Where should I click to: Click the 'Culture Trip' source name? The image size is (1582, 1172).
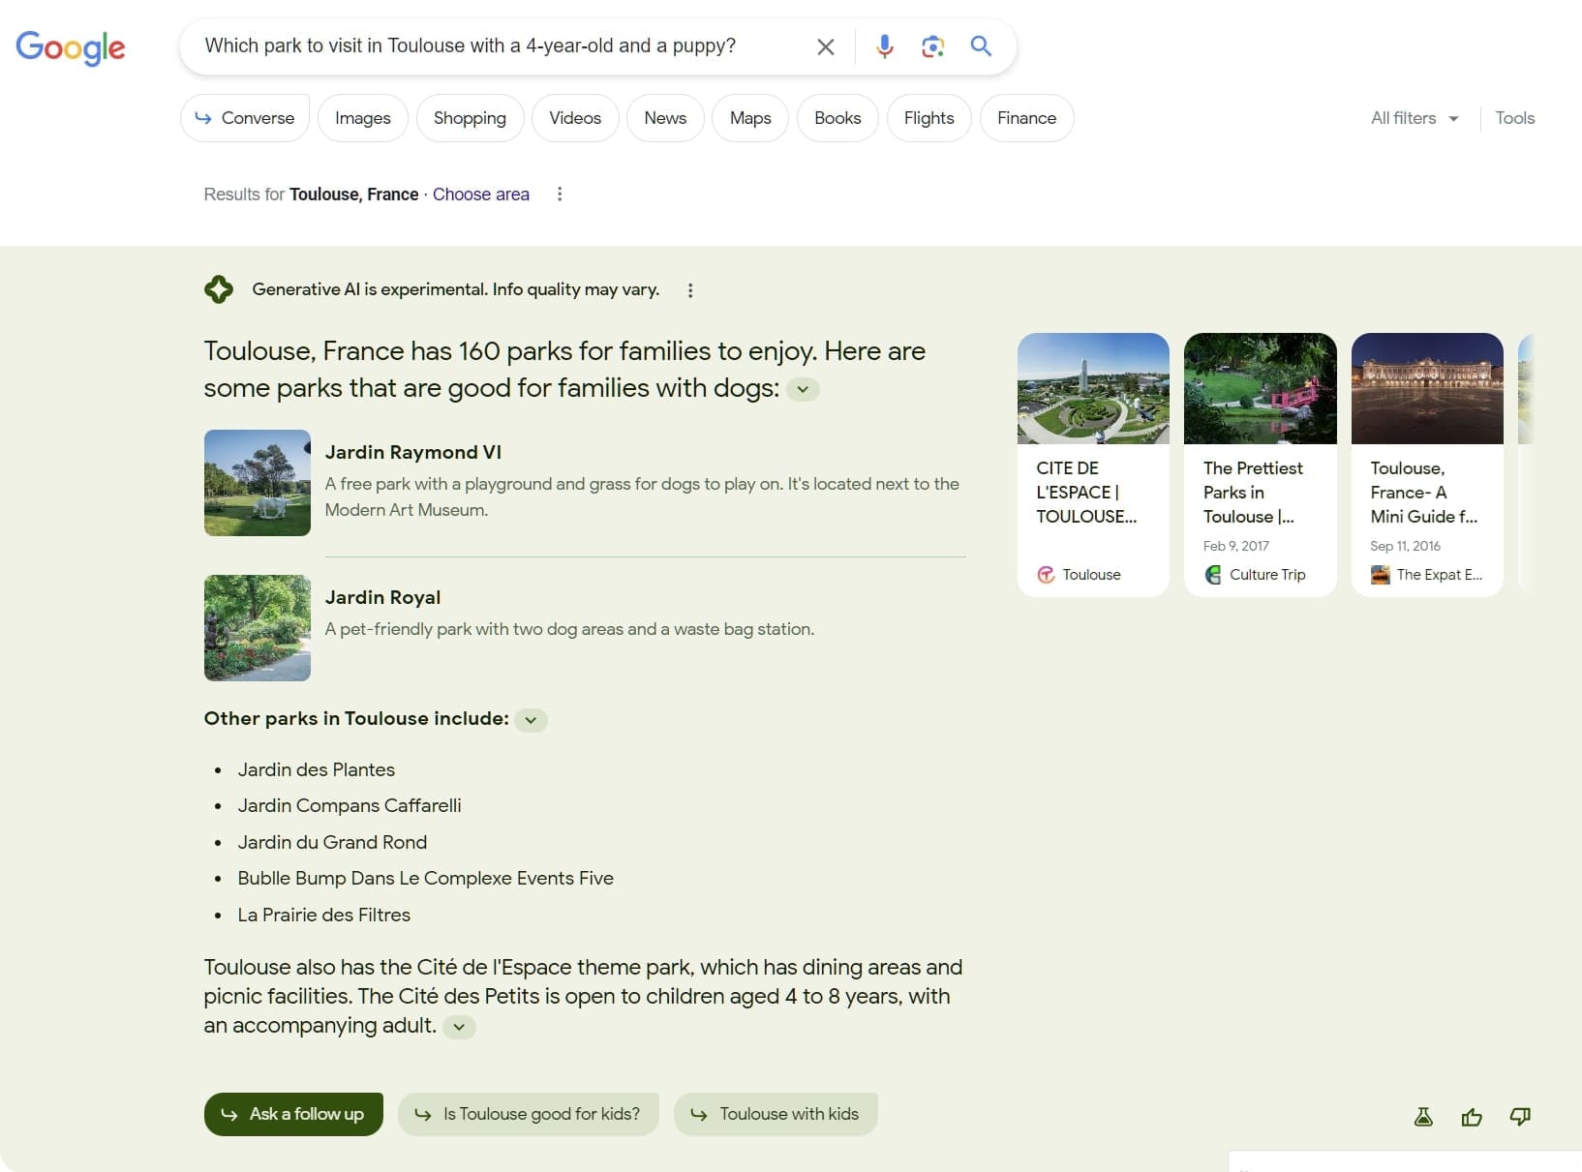pyautogui.click(x=1267, y=575)
